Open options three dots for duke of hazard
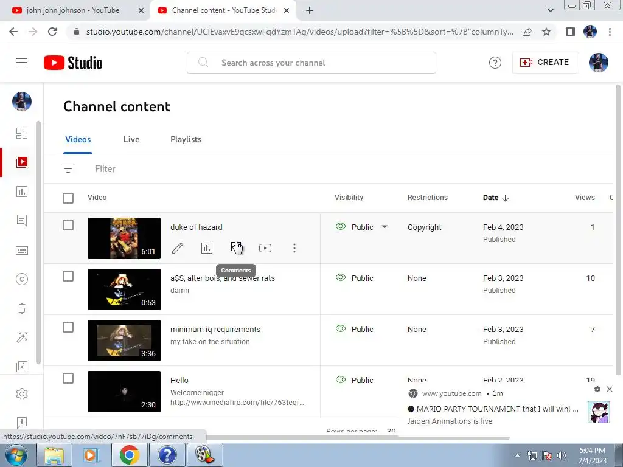This screenshot has height=467, width=623. [294, 248]
